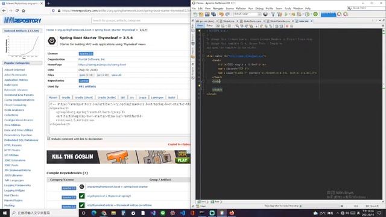Click the Windows taskbar search box
Viewport: 386px width, 217px height.
(x=44, y=213)
